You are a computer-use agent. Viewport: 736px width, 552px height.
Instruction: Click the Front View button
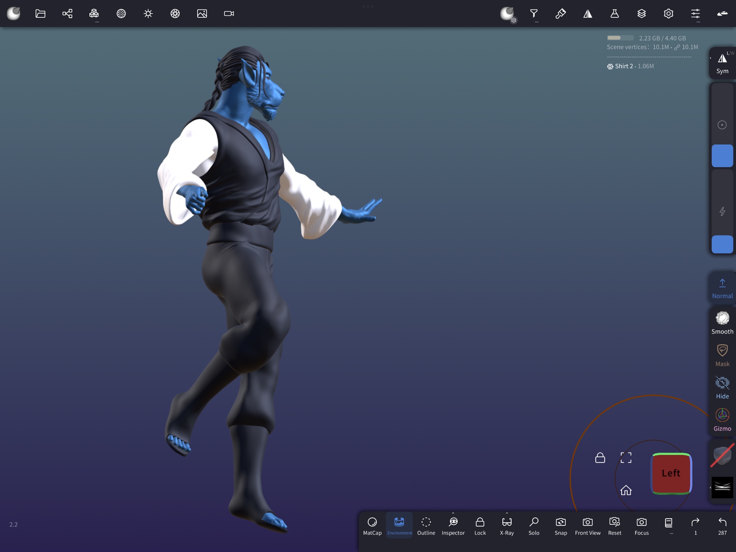click(x=587, y=525)
